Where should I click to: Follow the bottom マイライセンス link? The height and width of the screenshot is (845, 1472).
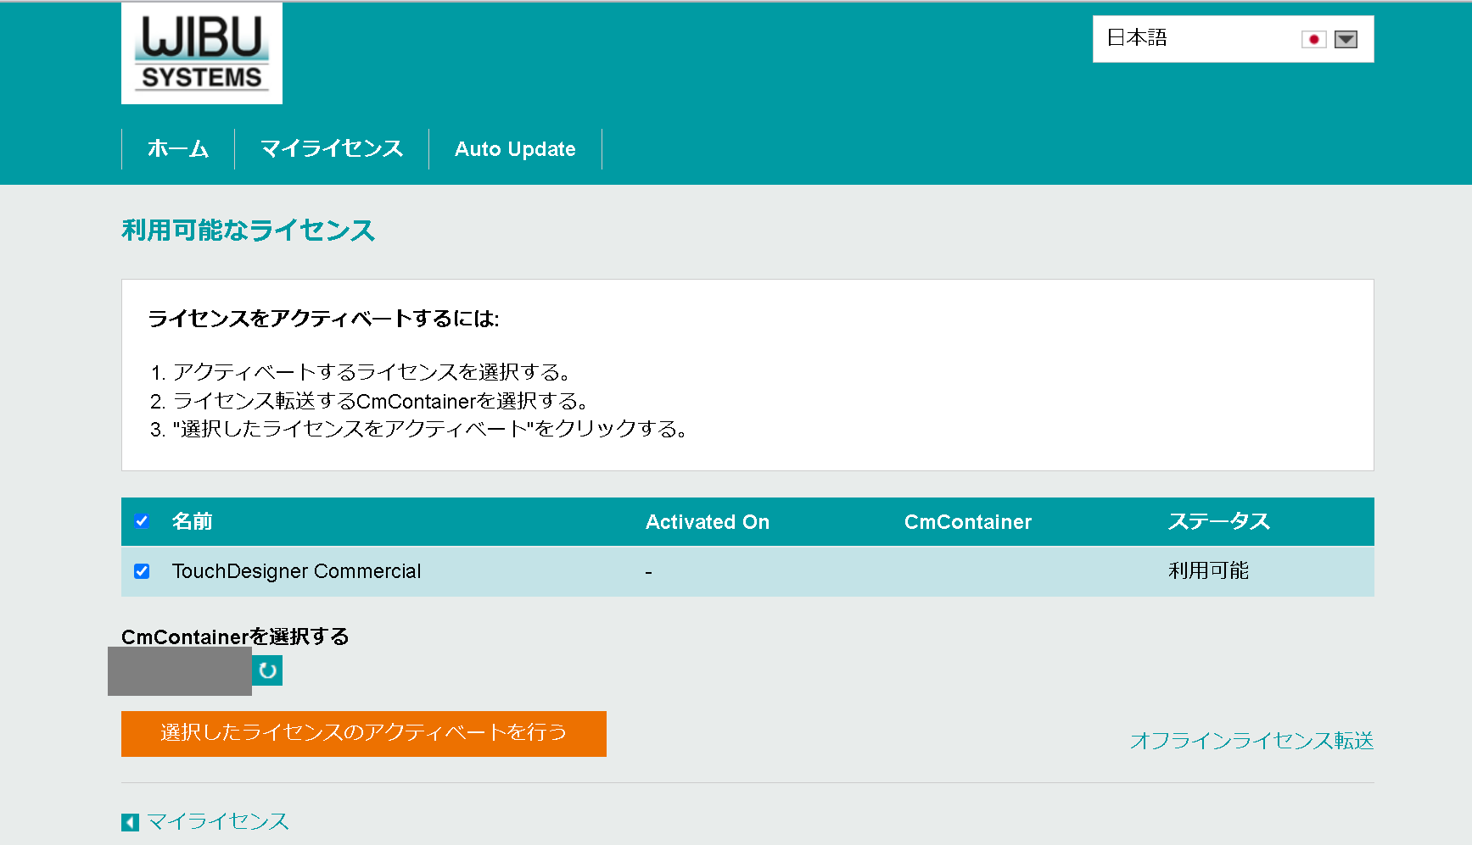click(218, 821)
